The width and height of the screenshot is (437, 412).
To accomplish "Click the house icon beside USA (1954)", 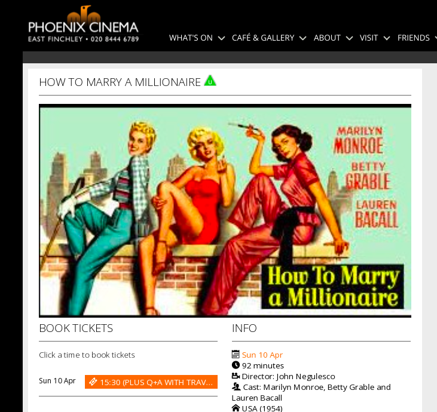I will [236, 408].
